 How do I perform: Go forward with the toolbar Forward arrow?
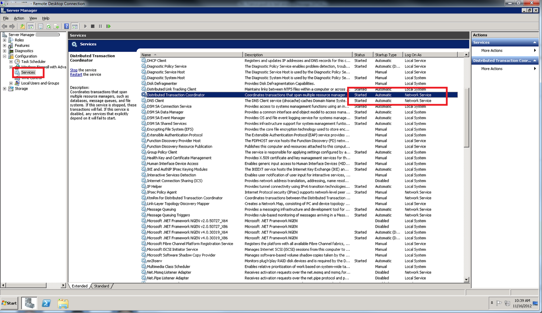click(x=12, y=26)
